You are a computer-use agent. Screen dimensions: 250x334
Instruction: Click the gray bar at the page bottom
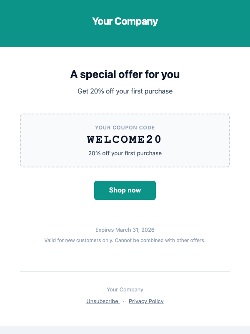pyautogui.click(x=125, y=329)
